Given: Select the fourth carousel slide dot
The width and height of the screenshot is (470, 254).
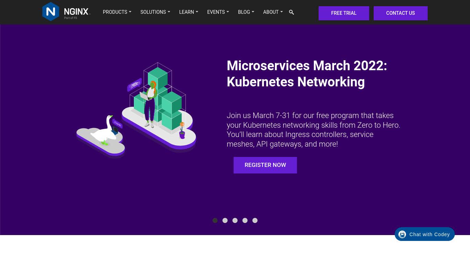Looking at the screenshot, I should click(245, 220).
